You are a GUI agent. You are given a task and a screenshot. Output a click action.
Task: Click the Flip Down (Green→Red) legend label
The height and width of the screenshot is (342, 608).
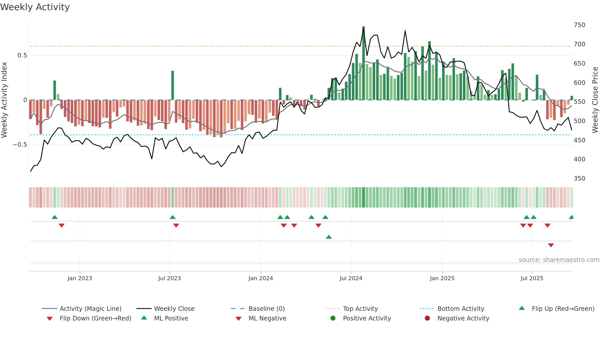[96, 318]
